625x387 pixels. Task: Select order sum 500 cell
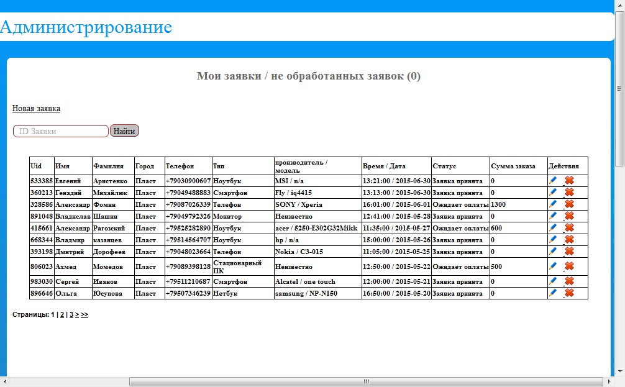point(519,266)
